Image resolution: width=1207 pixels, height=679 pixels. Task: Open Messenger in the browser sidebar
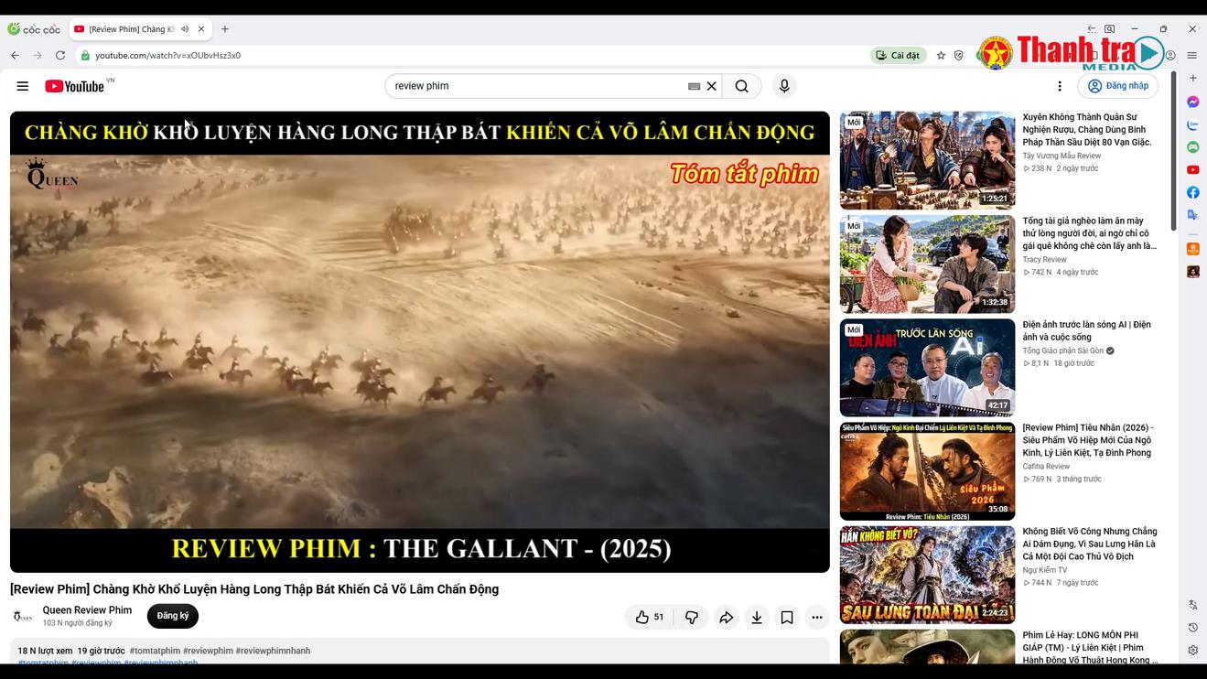(1193, 102)
